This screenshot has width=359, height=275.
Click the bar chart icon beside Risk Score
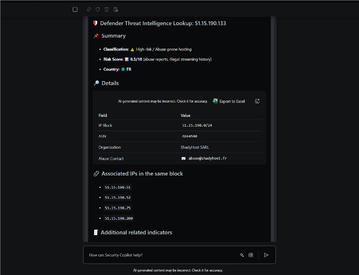click(x=127, y=59)
